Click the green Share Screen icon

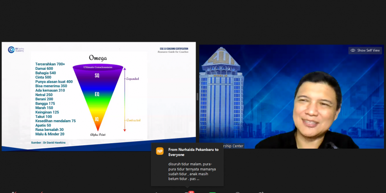click(212, 192)
